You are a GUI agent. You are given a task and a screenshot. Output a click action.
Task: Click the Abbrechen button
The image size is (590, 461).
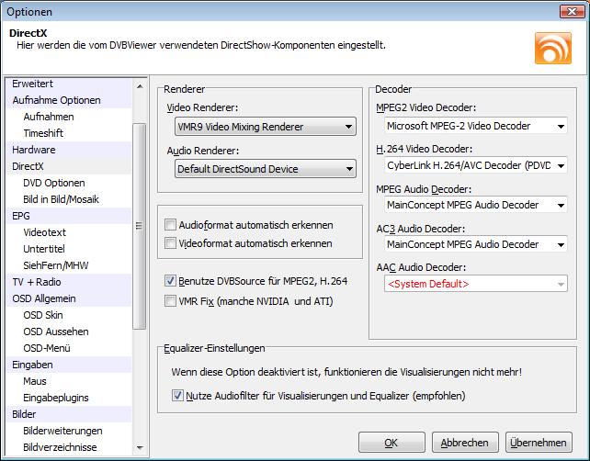click(464, 443)
